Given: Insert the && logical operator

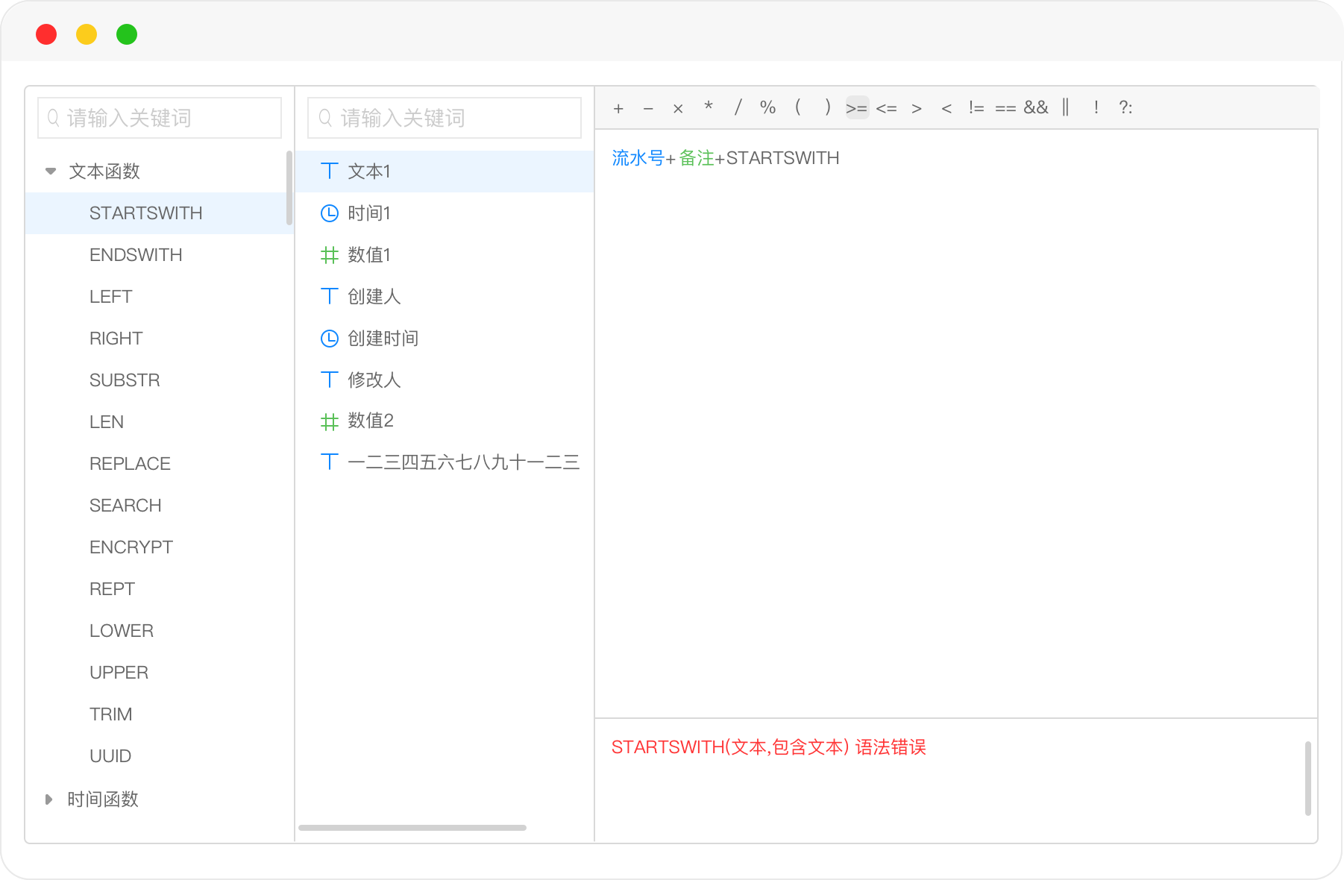Looking at the screenshot, I should (x=1035, y=108).
